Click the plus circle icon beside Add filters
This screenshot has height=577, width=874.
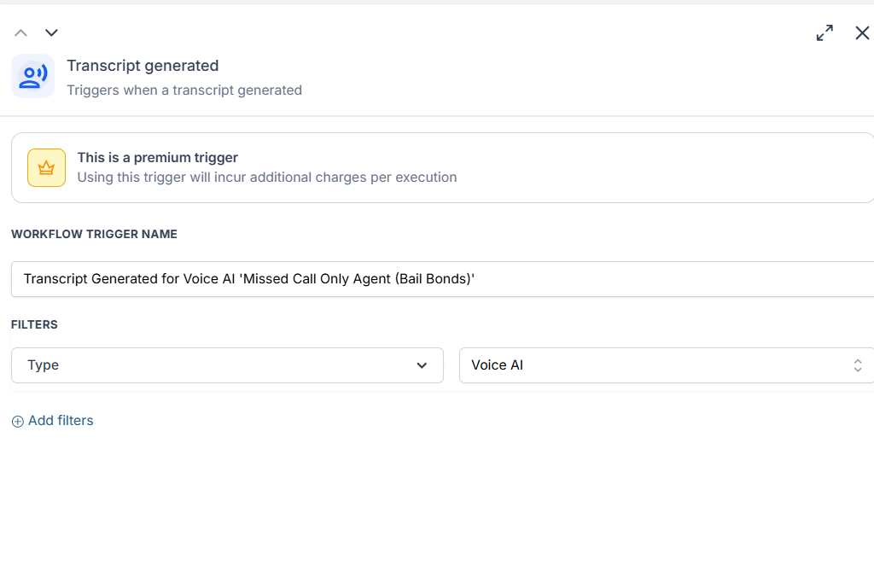tap(18, 422)
